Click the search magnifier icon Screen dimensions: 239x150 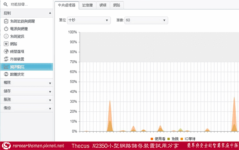click(6, 5)
